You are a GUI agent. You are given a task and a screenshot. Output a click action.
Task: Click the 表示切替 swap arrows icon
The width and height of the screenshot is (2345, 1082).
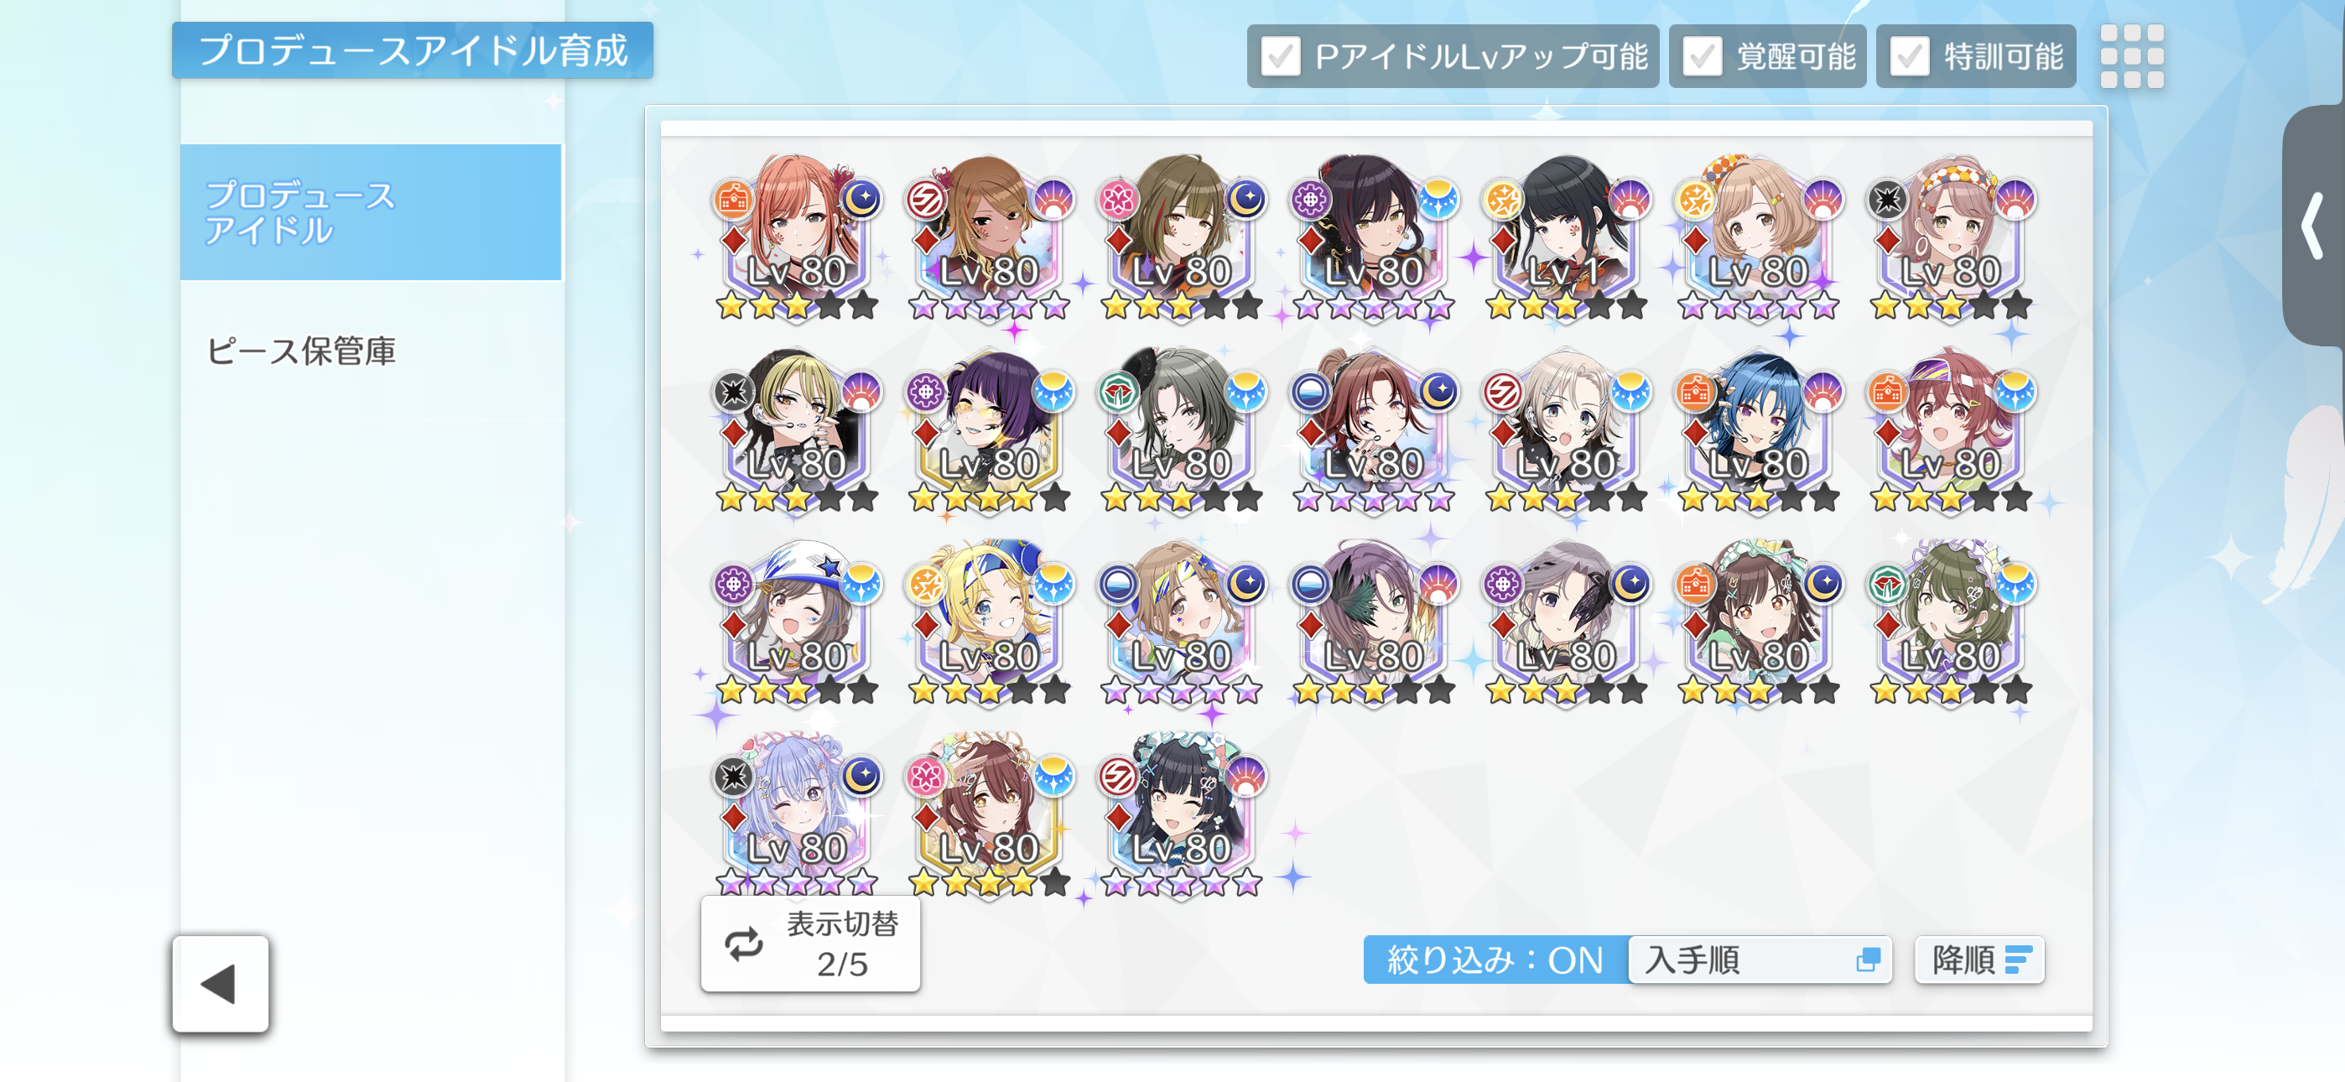click(744, 944)
